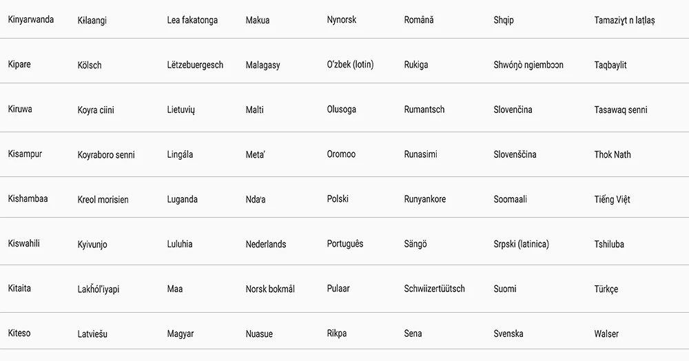Select Schwiizertüütsch language
Screen dimensions: 689x361
coord(434,289)
